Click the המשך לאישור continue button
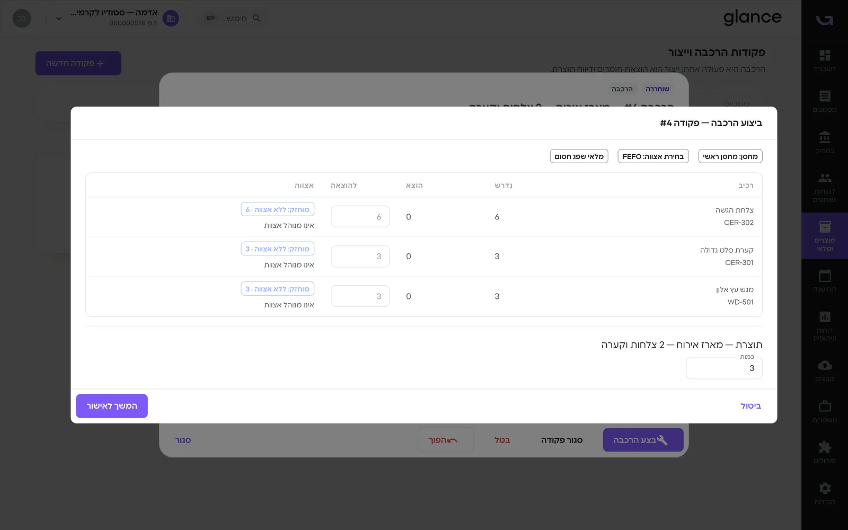 pos(112,406)
